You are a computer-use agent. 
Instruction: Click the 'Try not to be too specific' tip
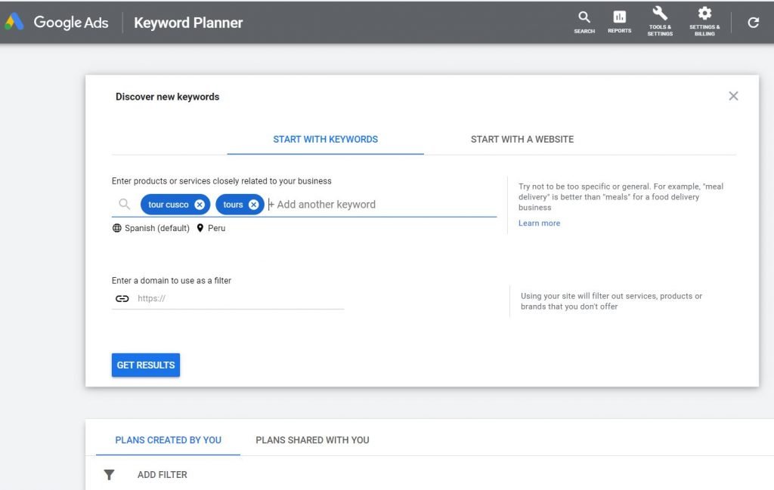click(621, 197)
